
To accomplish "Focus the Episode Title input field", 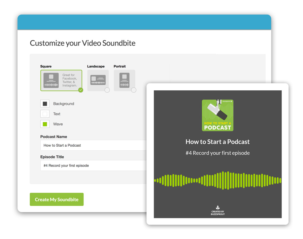I will (x=94, y=166).
